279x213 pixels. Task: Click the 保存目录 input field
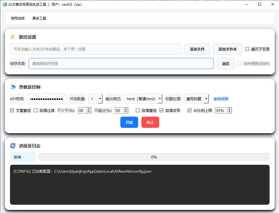pos(121,64)
